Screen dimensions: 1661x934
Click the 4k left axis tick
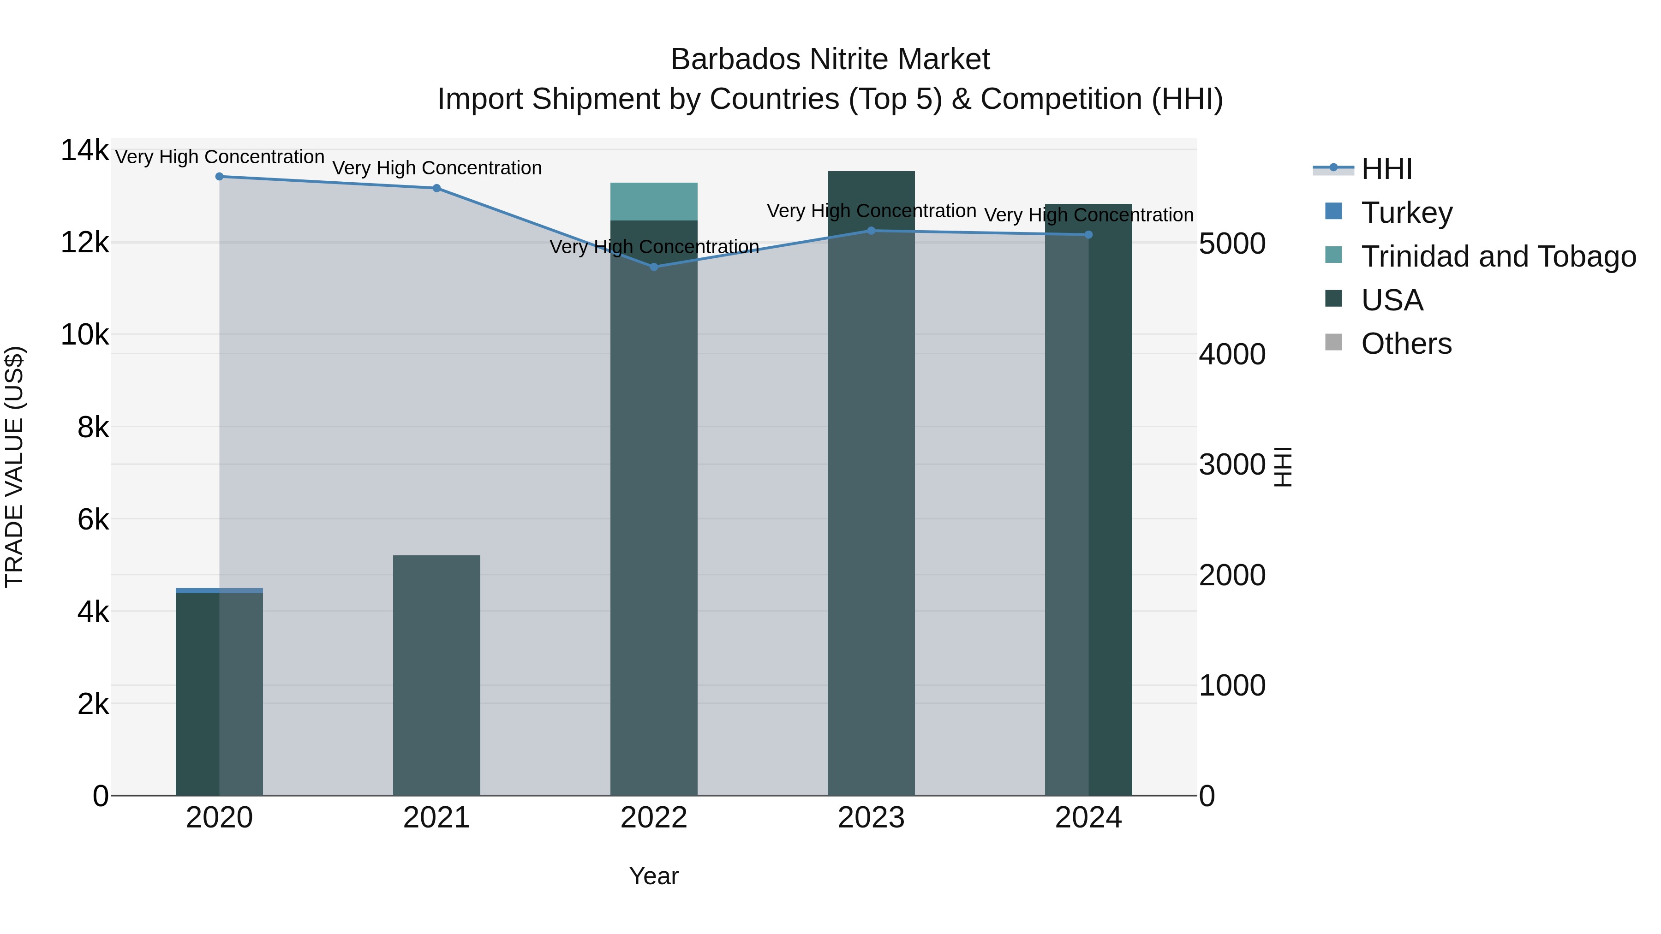[93, 611]
